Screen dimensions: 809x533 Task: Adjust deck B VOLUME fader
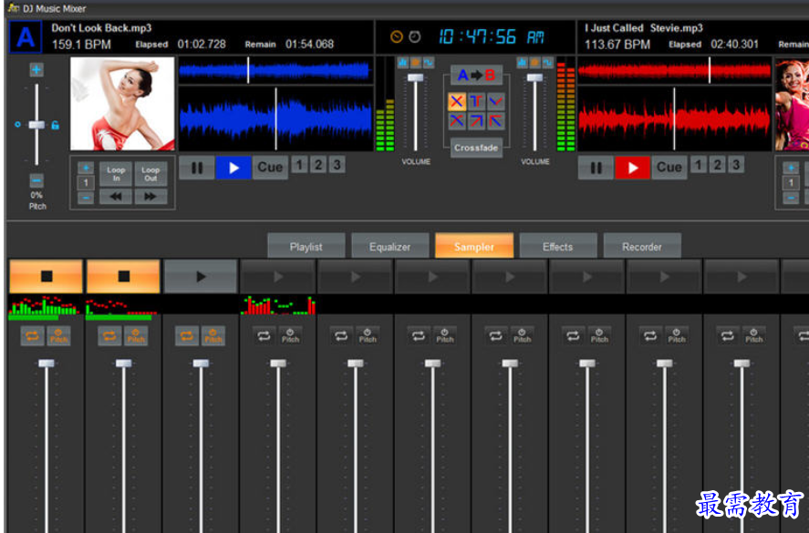[534, 77]
